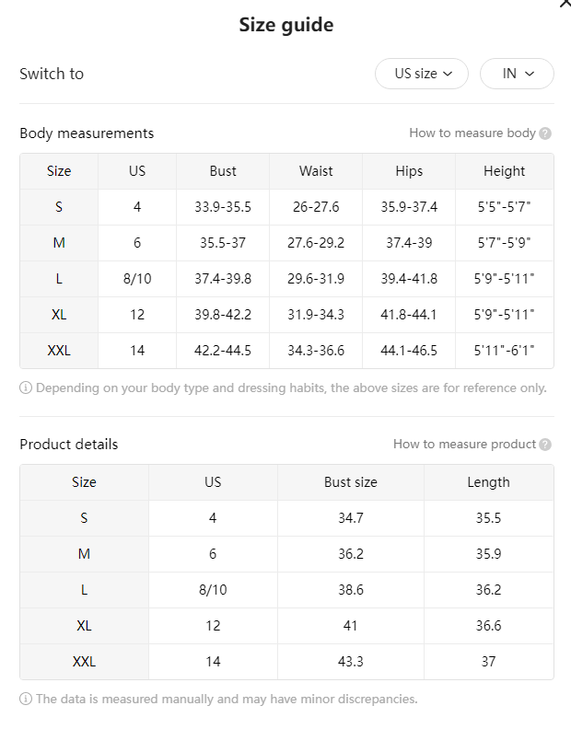The image size is (571, 729).
Task: Open How to measure product link
Action: pos(464,444)
